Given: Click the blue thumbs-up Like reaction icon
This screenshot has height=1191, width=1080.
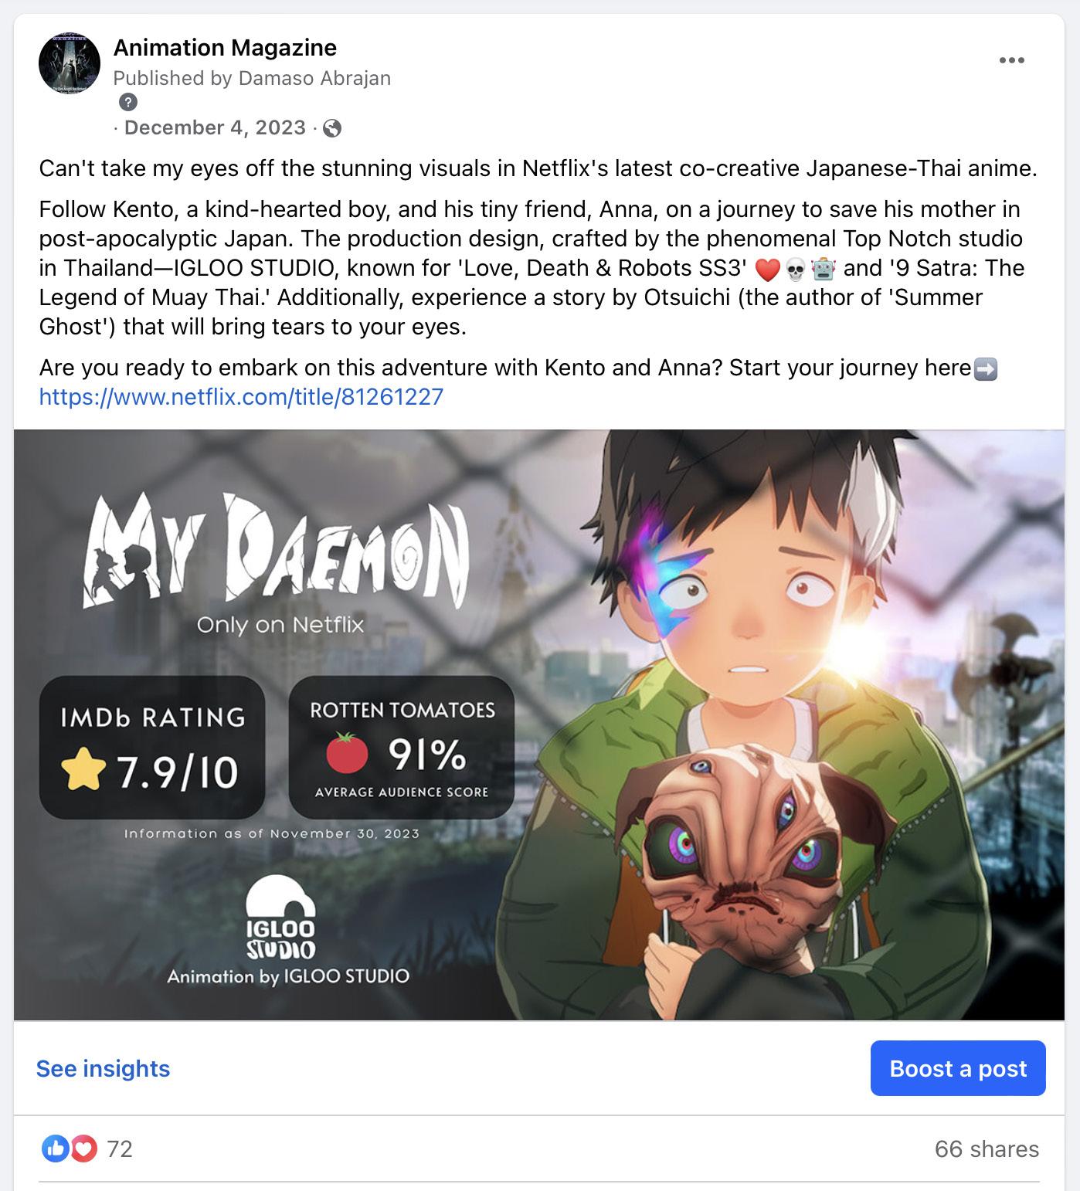Looking at the screenshot, I should pos(54,1149).
